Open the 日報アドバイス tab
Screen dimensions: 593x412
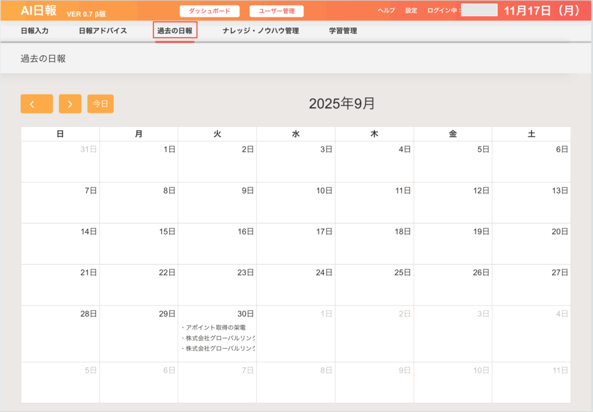103,31
